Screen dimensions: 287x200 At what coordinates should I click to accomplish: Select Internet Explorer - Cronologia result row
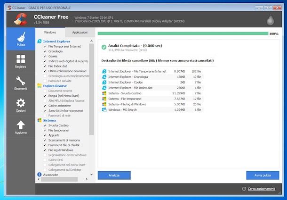(x=152, y=77)
